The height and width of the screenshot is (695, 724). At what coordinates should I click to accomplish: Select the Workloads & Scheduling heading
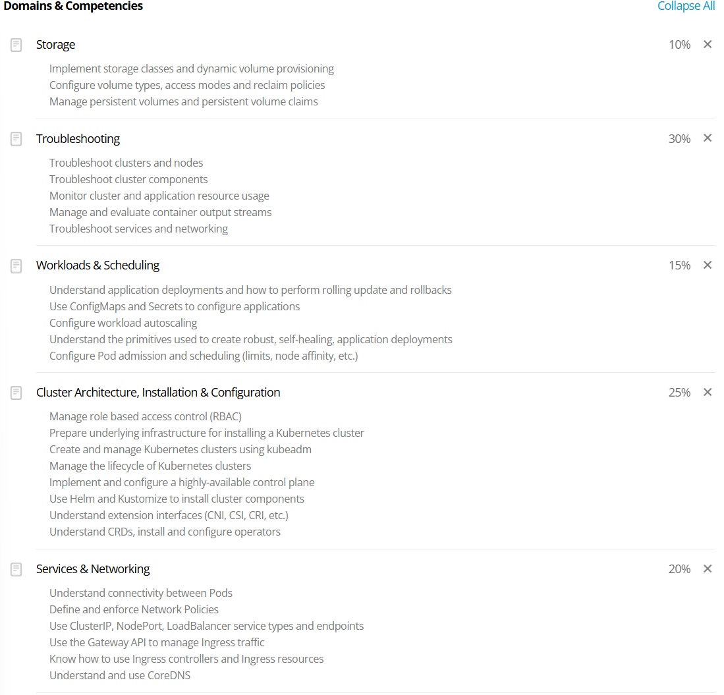(97, 265)
